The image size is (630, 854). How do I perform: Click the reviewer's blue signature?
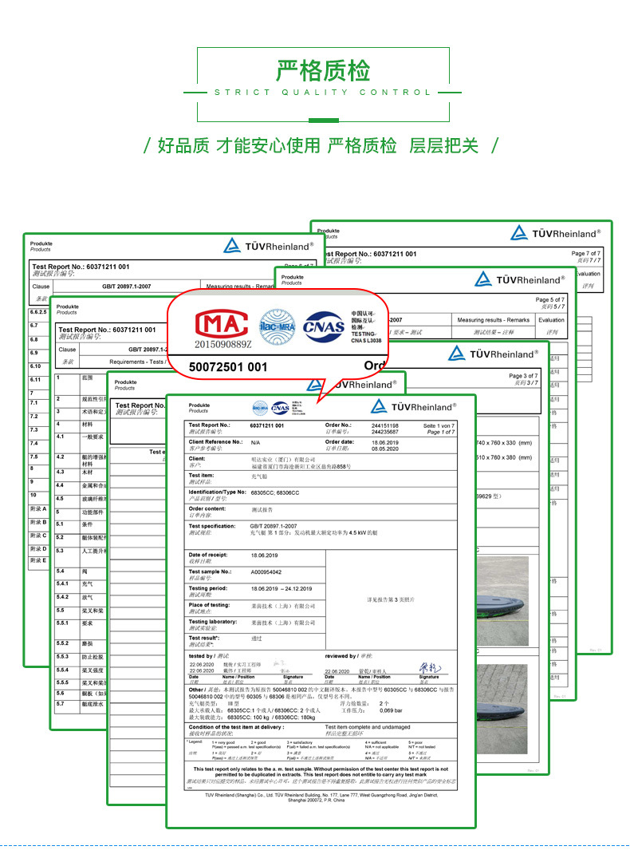(x=429, y=667)
